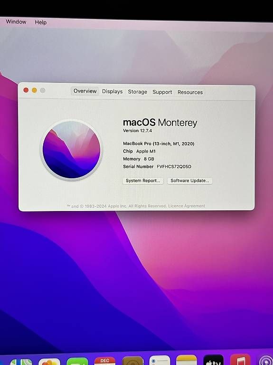Open the Help menu in menu bar
Image resolution: width=273 pixels, height=365 pixels.
click(x=41, y=22)
